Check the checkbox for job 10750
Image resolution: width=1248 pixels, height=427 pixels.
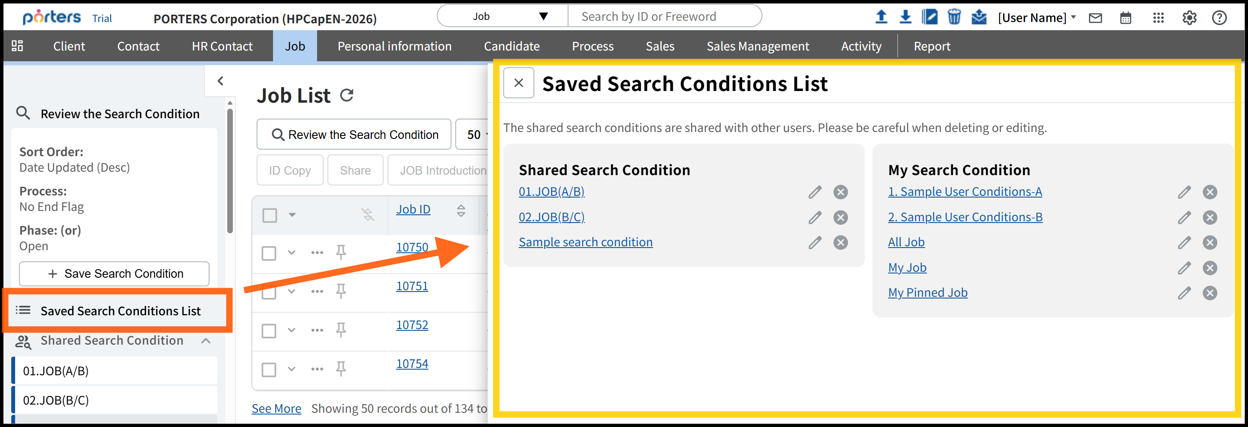click(269, 253)
